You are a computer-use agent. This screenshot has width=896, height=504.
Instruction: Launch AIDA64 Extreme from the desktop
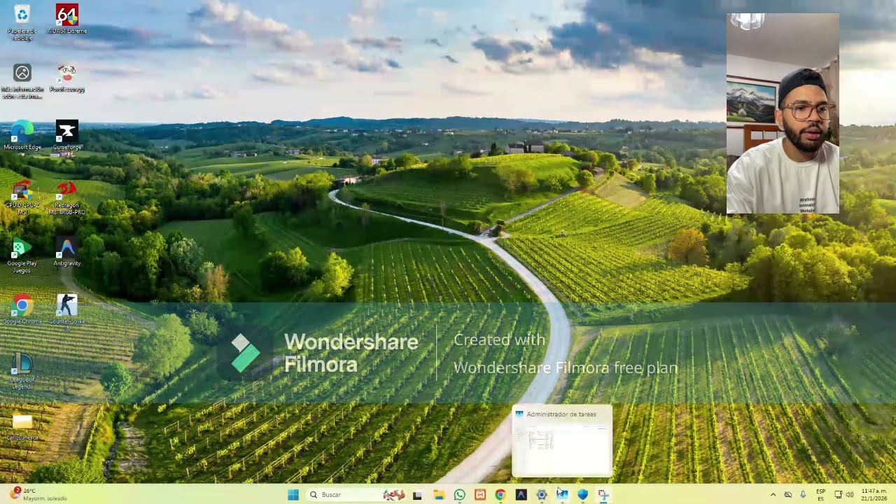pos(67,20)
